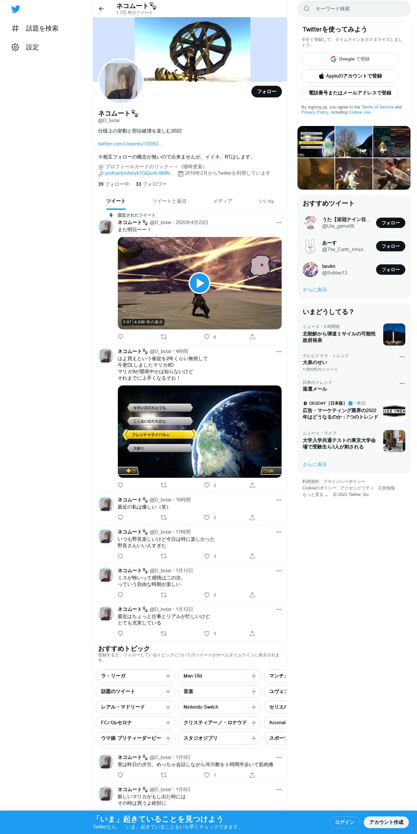Share the マリカ8D tweet
Image resolution: width=417 pixels, height=834 pixels.
252,485
